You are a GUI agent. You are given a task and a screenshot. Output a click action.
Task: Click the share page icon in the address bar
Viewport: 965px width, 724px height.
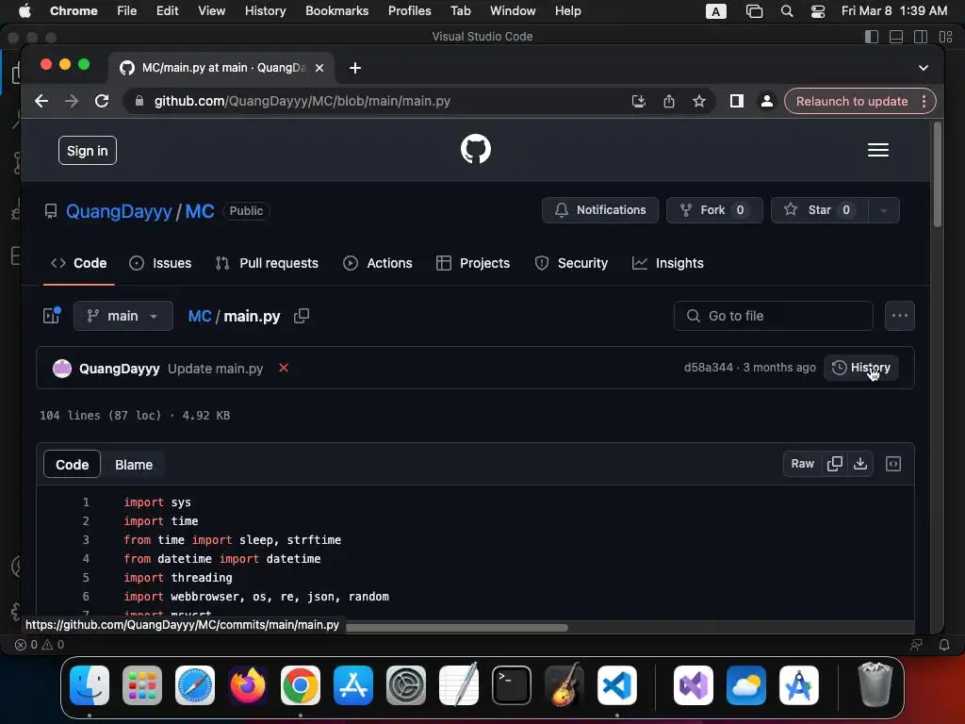(669, 101)
